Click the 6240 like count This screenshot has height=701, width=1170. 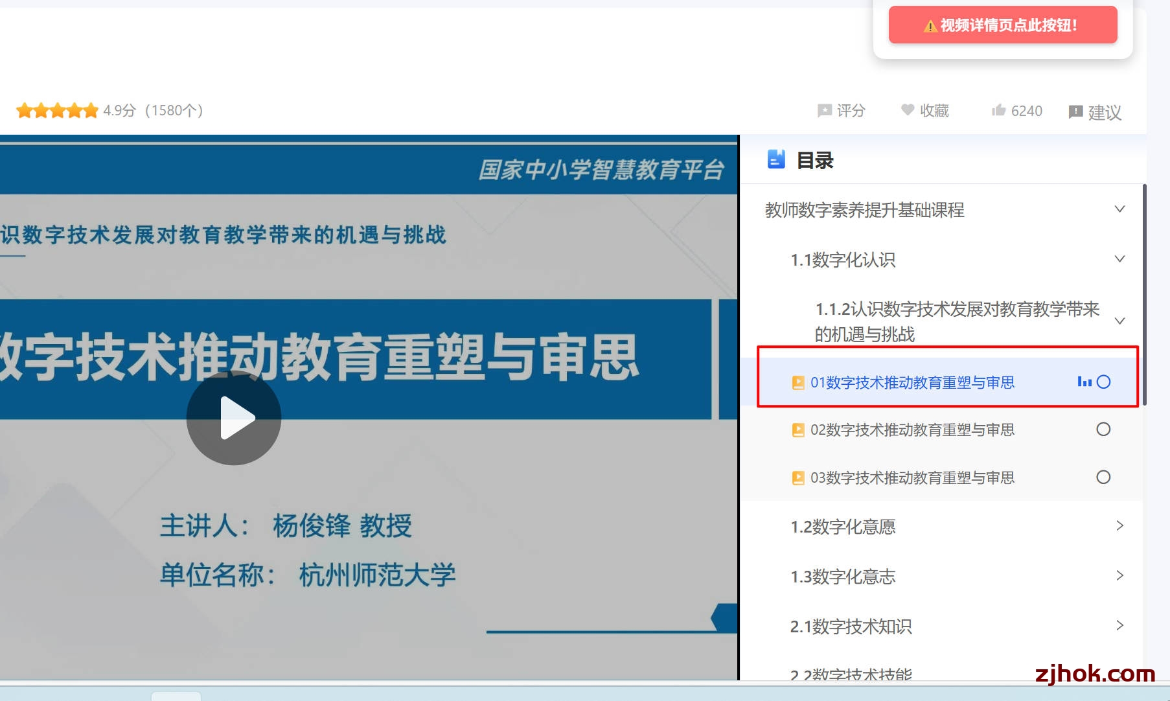pyautogui.click(x=1027, y=111)
